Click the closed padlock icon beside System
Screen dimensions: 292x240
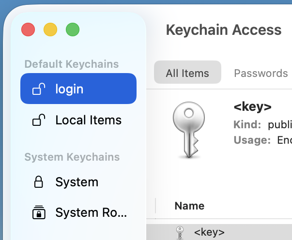pos(38,182)
